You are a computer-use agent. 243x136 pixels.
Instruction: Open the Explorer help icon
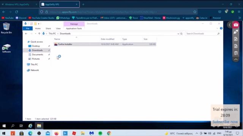click(221, 28)
